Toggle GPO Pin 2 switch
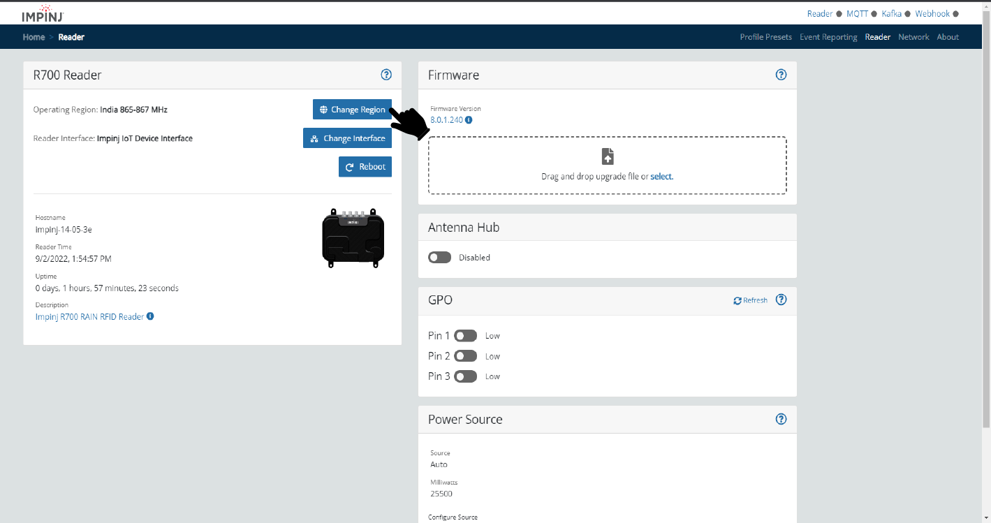Image resolution: width=991 pixels, height=523 pixels. click(x=465, y=356)
